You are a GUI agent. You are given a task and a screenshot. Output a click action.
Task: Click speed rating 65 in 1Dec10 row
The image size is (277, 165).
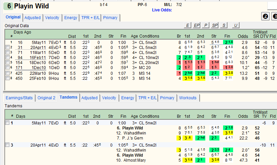click(257, 68)
